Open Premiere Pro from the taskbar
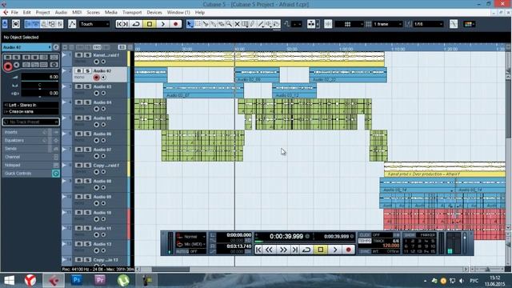This screenshot has width=512, height=288. pos(100,280)
